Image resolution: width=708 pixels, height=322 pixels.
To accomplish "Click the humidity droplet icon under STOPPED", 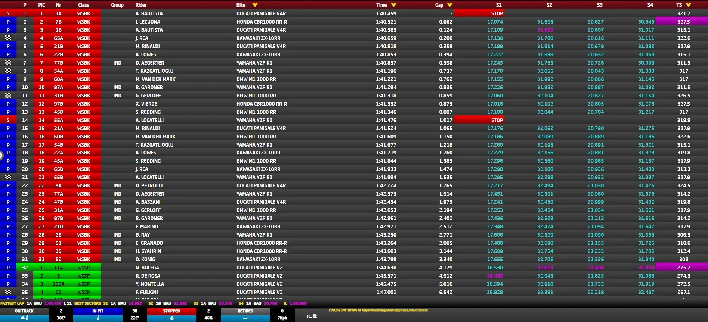I will click(x=171, y=318).
